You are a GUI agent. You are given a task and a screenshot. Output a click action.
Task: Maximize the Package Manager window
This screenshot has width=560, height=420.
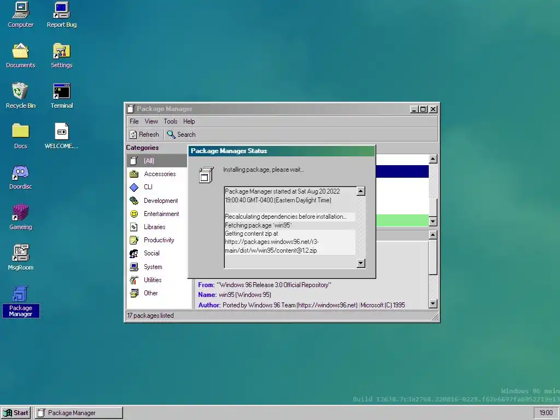pos(423,109)
